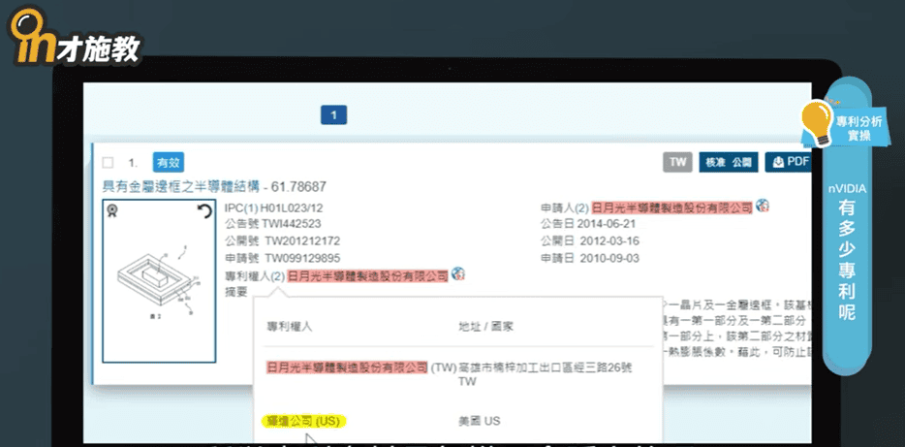The height and width of the screenshot is (447, 905).
Task: Click the 核准 公開 status button
Action: coord(727,162)
